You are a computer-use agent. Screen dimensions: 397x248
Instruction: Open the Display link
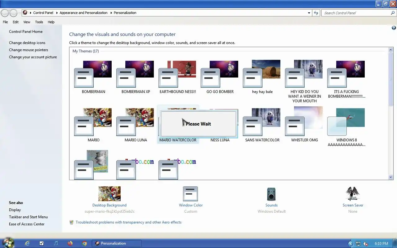[x=15, y=210]
